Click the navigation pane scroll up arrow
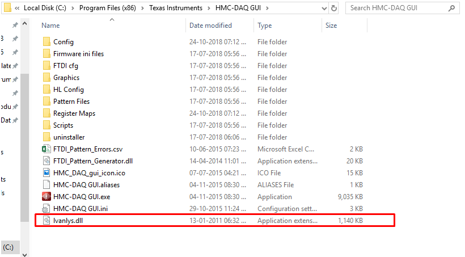Screen dimensions: 465x257 click(24, 23)
